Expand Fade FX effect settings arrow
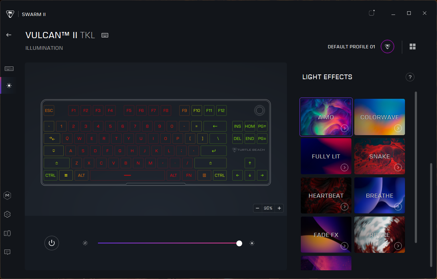This screenshot has width=437, height=279. tap(345, 246)
